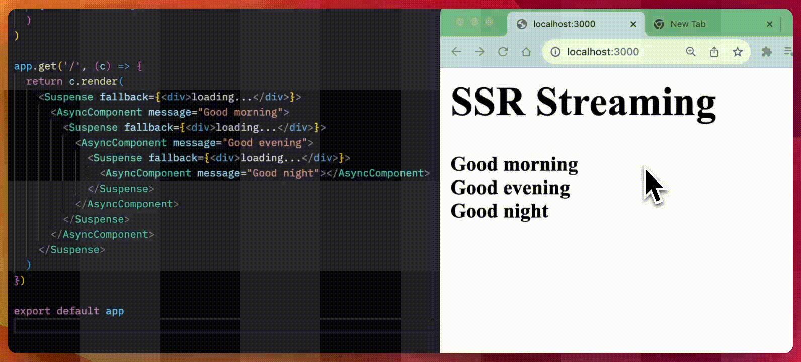Click the browser forward arrow
The height and width of the screenshot is (362, 801).
479,52
